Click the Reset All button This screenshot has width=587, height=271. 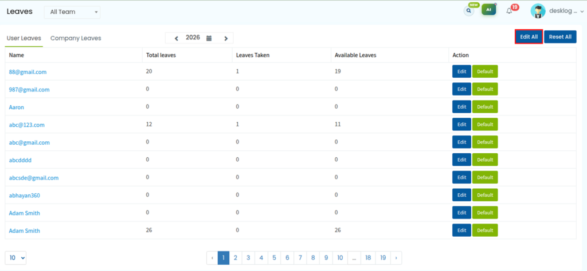tap(560, 37)
